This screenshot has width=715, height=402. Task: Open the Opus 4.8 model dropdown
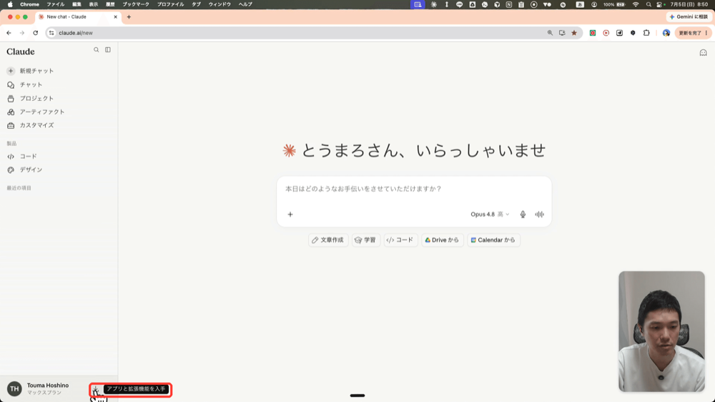(x=490, y=215)
